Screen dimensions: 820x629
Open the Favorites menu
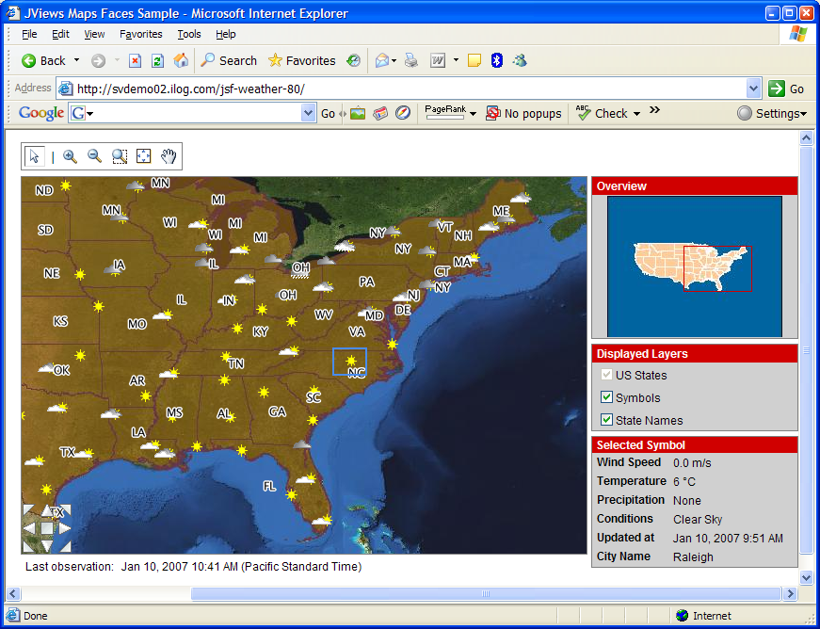140,34
